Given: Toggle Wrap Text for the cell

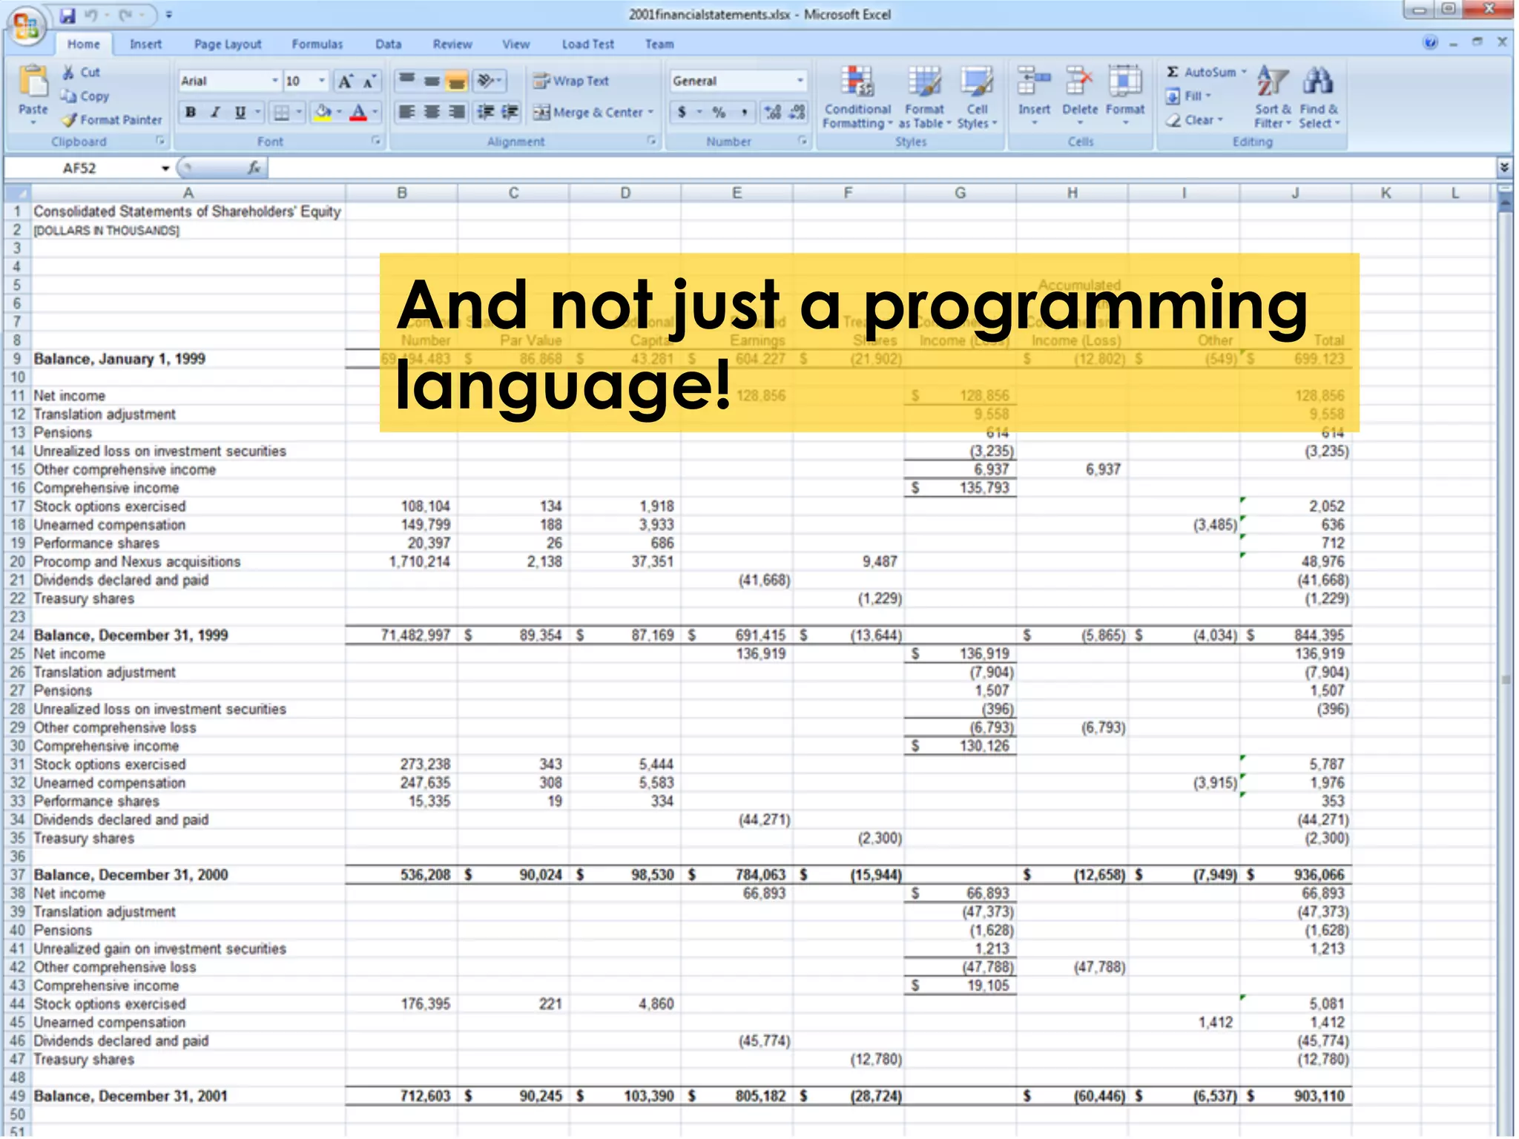Looking at the screenshot, I should tap(571, 81).
